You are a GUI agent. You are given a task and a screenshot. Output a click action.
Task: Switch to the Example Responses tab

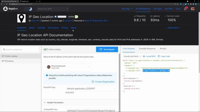coord(147,49)
